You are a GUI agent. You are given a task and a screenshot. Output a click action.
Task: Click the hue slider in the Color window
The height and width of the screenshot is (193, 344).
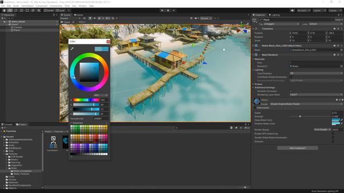point(86,100)
